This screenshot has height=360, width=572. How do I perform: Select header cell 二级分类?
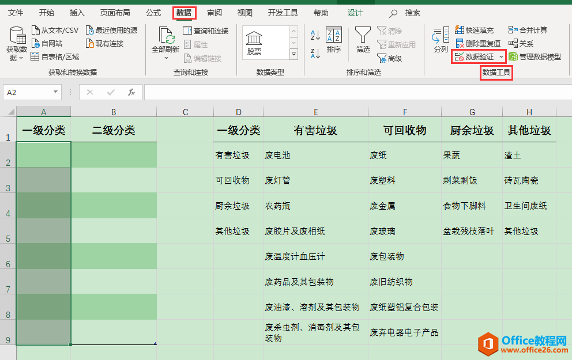[x=114, y=130]
